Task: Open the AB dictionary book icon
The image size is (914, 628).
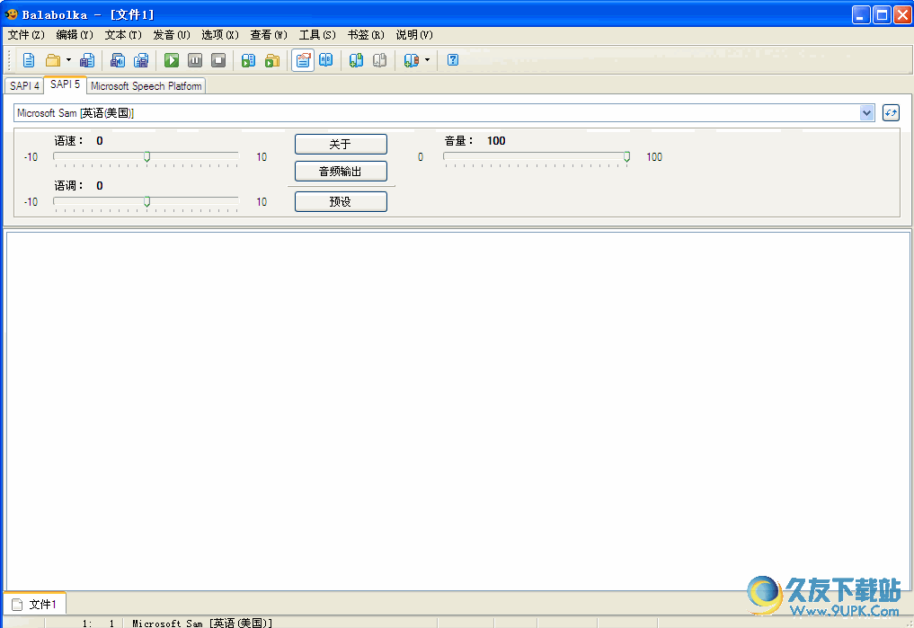Action: pyautogui.click(x=326, y=60)
